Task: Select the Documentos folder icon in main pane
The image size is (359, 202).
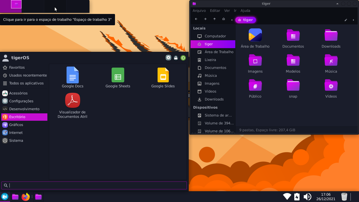Action: click(293, 35)
